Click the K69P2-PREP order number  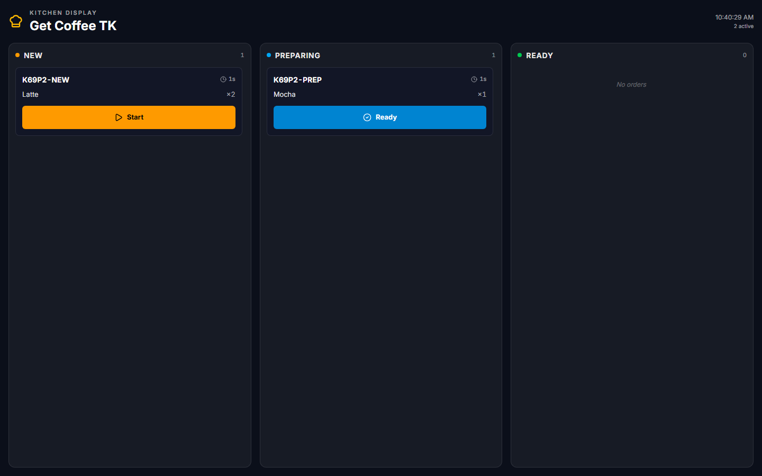tap(297, 80)
